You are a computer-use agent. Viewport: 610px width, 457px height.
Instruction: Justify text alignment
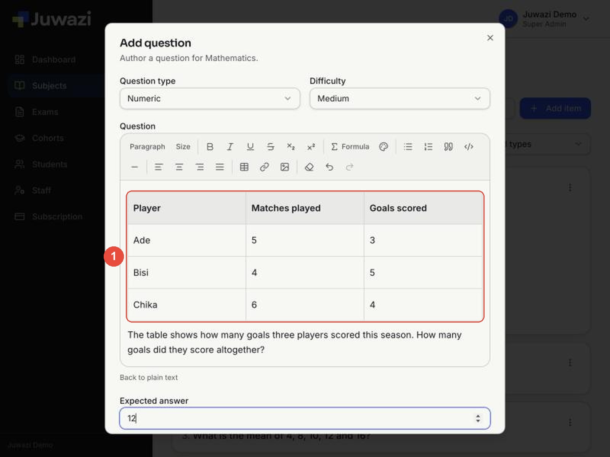click(220, 167)
